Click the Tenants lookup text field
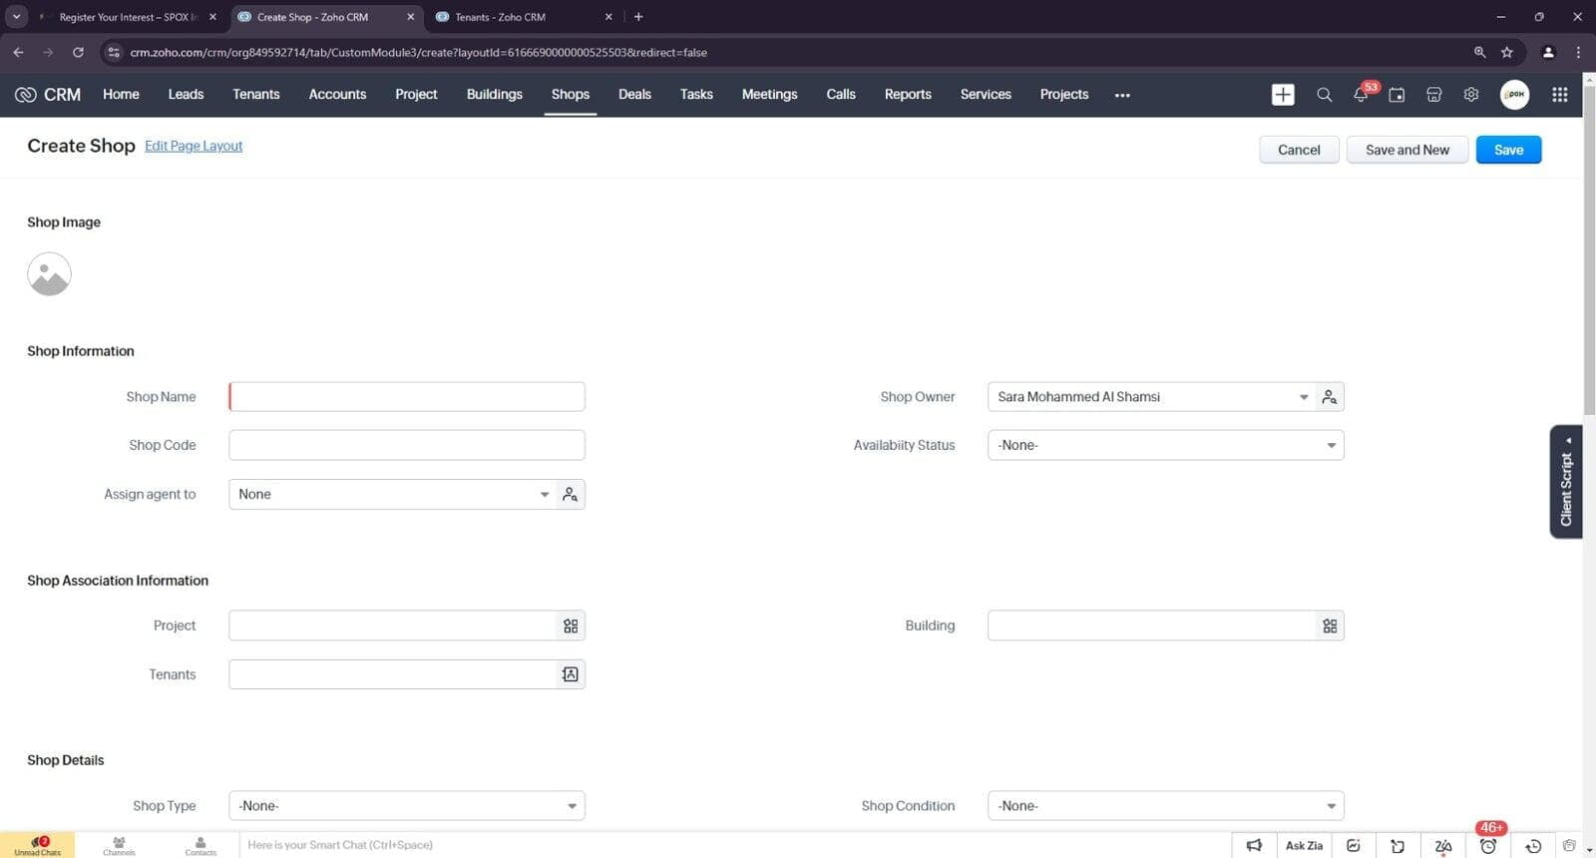The width and height of the screenshot is (1596, 858). [x=392, y=674]
